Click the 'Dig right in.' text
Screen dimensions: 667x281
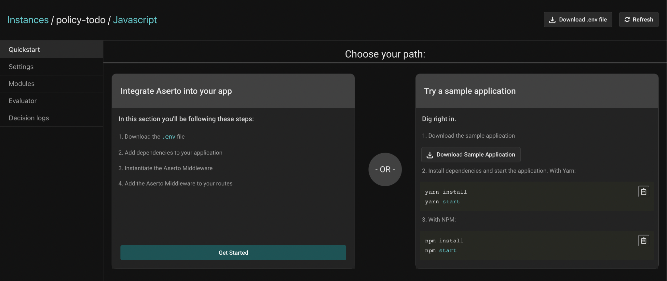(x=439, y=119)
